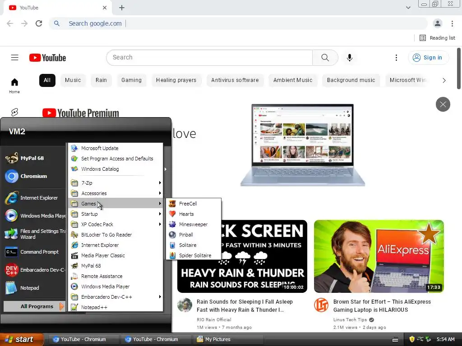Open Notepad++ from All Programs

tap(115, 307)
